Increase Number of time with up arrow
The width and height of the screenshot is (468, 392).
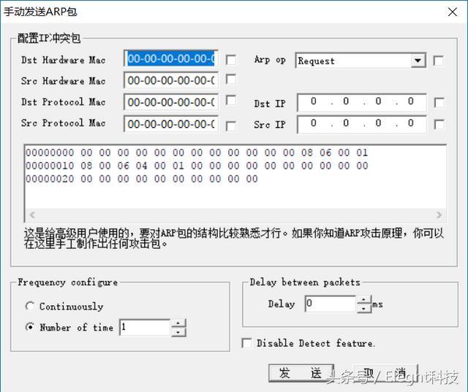click(178, 323)
